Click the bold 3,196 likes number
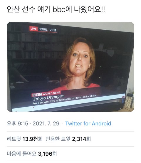 (45, 154)
